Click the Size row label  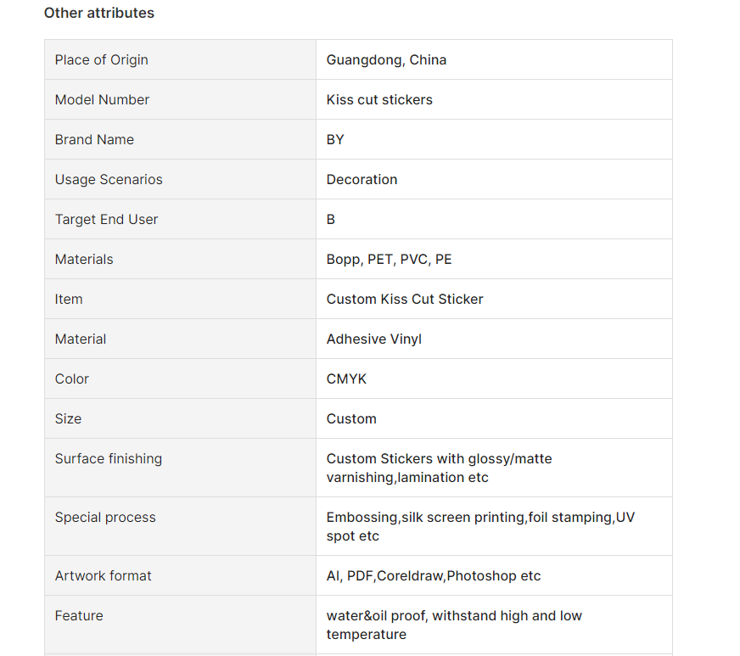[68, 418]
